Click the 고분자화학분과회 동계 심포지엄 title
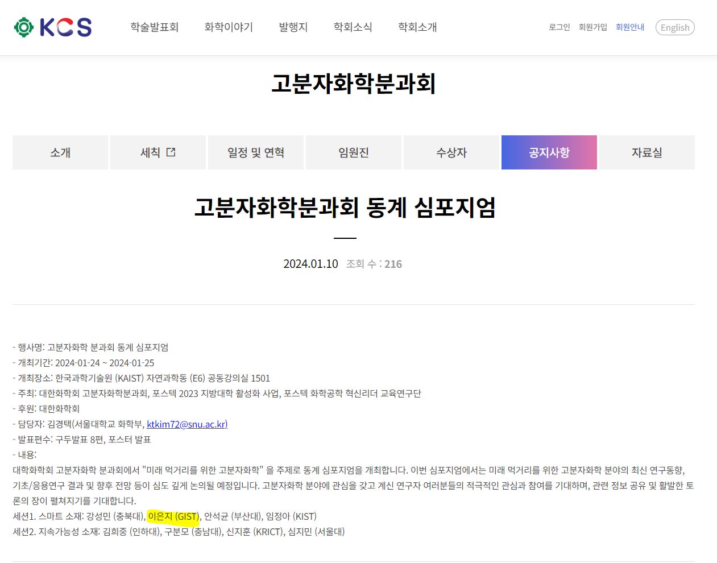This screenshot has width=717, height=563. tap(345, 208)
